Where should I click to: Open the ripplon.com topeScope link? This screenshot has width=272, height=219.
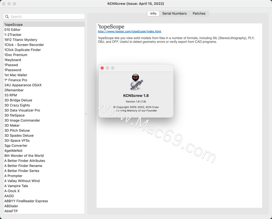pyautogui.click(x=129, y=31)
